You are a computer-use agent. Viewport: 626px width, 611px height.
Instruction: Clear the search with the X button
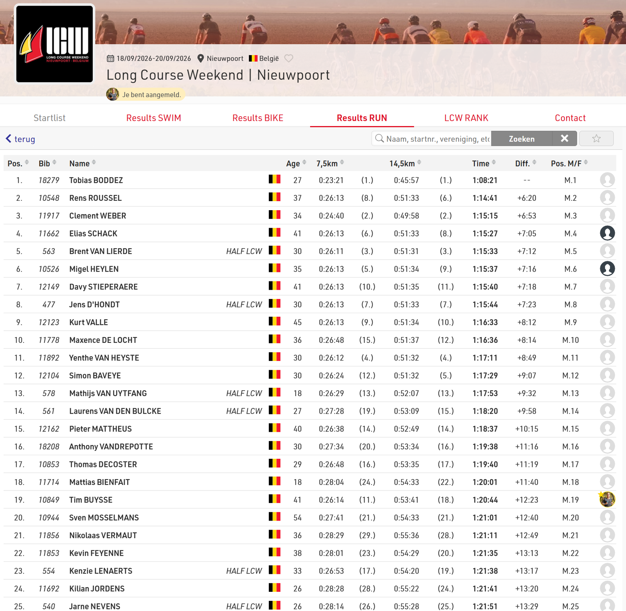[x=565, y=139]
